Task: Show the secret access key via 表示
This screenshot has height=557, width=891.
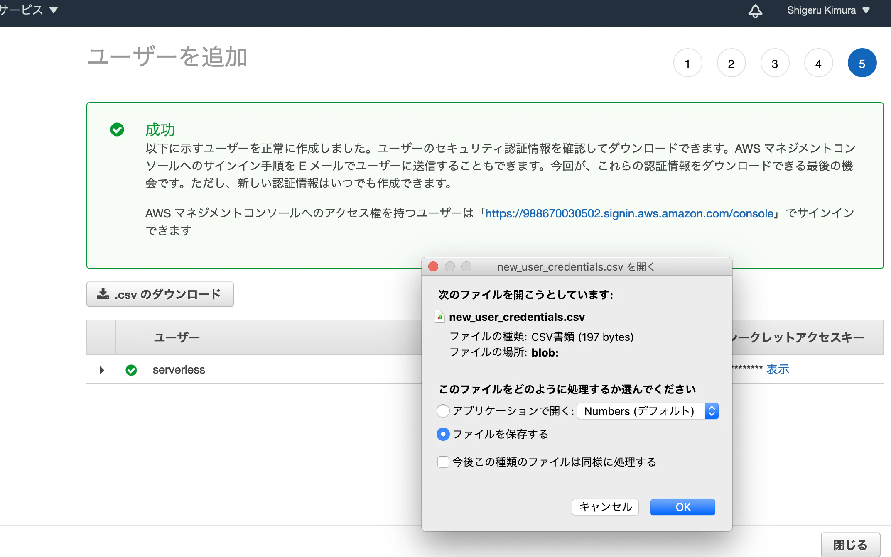Action: tap(777, 369)
